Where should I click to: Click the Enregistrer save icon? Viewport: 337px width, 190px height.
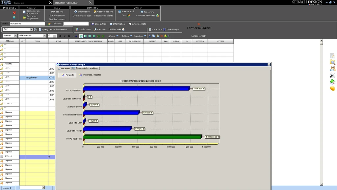click(93, 24)
